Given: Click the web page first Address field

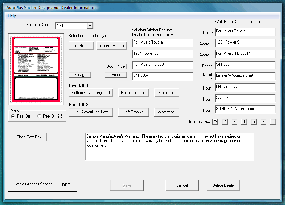Looking at the screenshot, I should click(x=245, y=43).
